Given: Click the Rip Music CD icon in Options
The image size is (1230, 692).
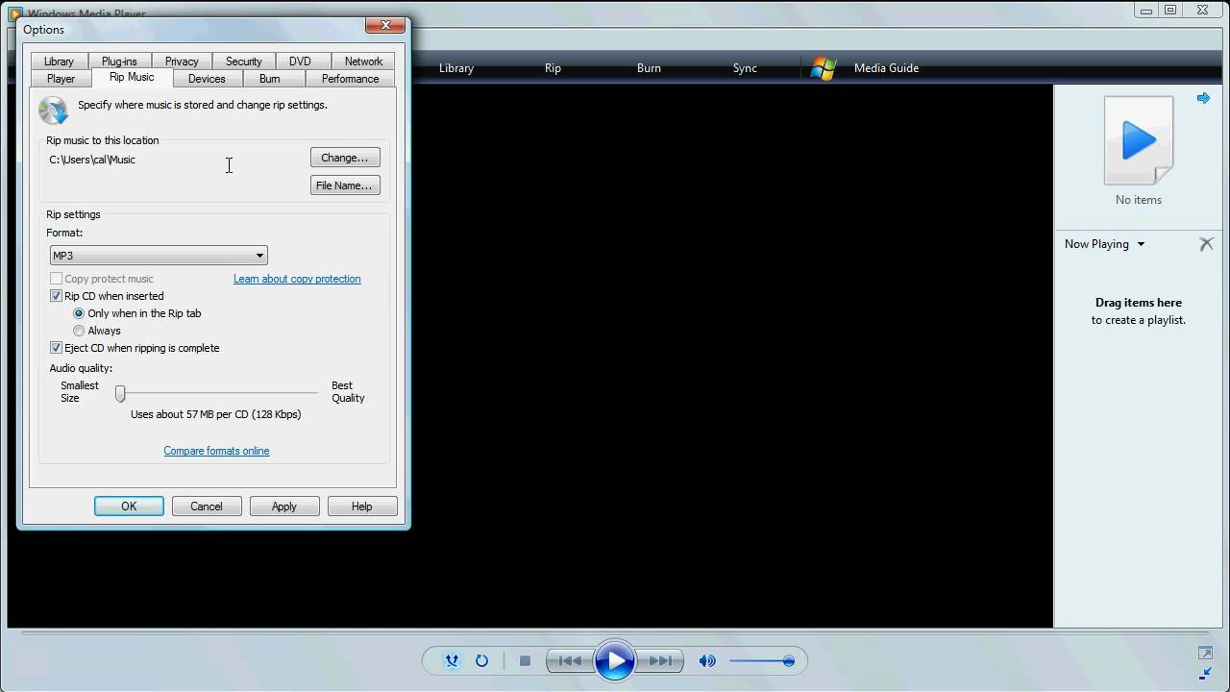Looking at the screenshot, I should point(53,110).
